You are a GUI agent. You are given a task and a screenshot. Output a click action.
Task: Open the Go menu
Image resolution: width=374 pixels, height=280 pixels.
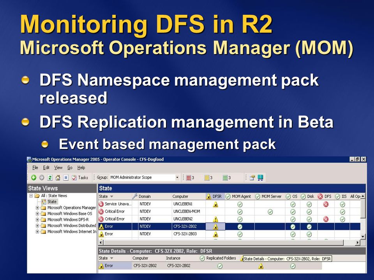point(70,168)
